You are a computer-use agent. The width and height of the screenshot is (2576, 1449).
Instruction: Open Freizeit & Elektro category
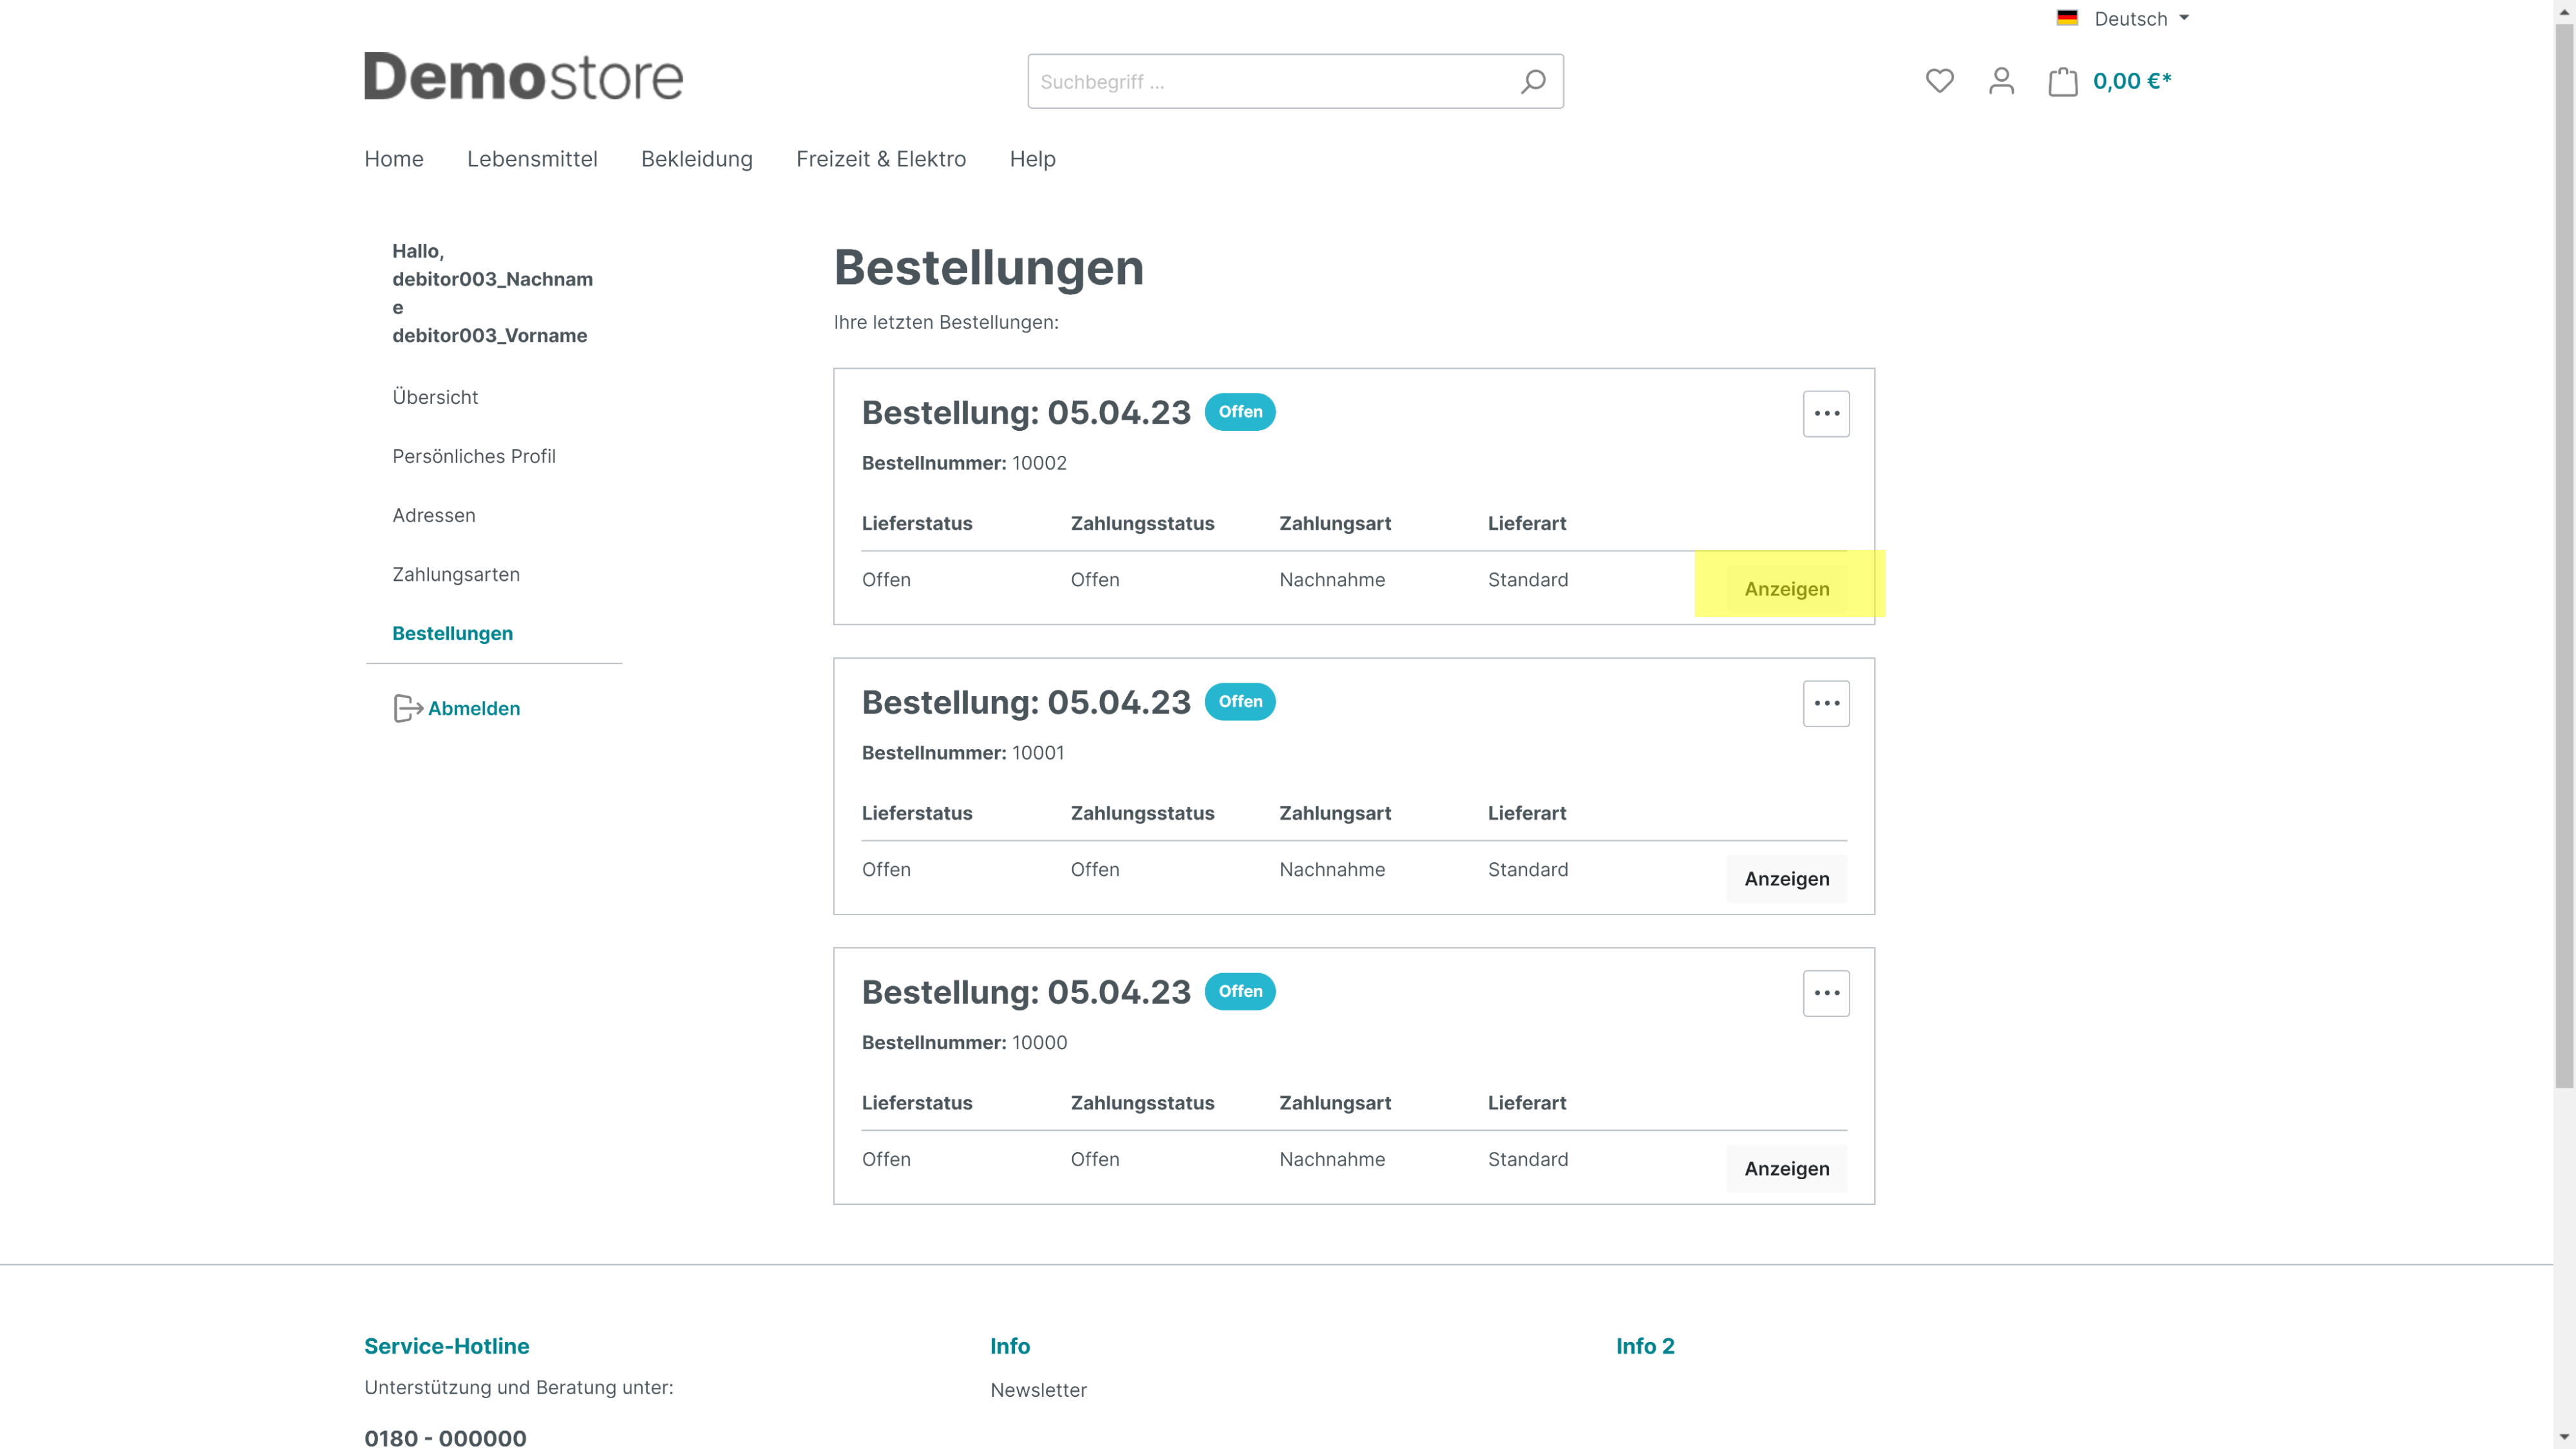tap(881, 159)
